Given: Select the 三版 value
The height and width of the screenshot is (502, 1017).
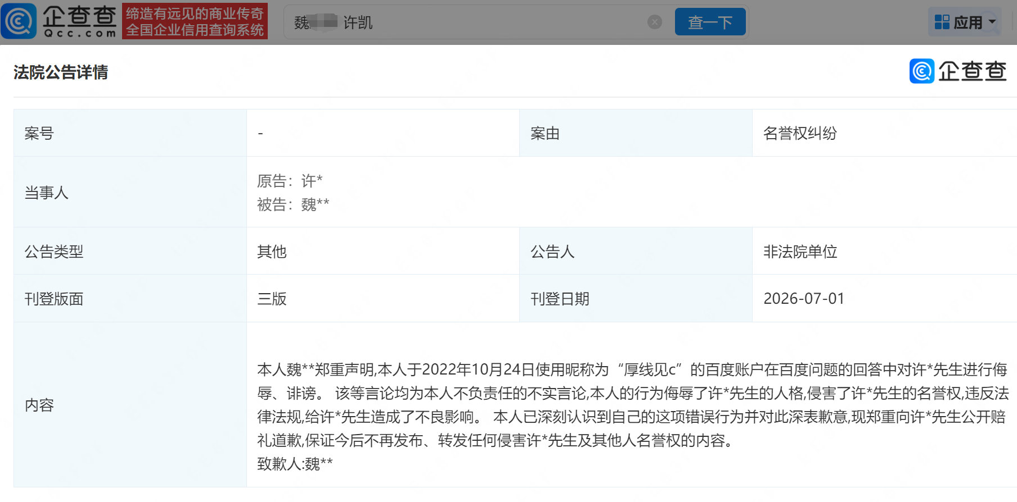Looking at the screenshot, I should tap(272, 299).
